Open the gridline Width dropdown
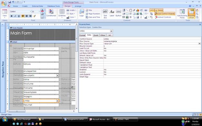 tap(72, 10)
